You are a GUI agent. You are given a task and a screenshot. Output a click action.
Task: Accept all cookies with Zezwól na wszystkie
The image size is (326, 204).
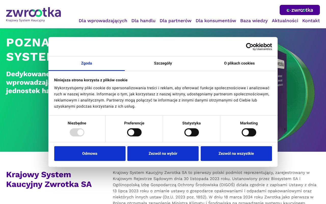pos(236,154)
